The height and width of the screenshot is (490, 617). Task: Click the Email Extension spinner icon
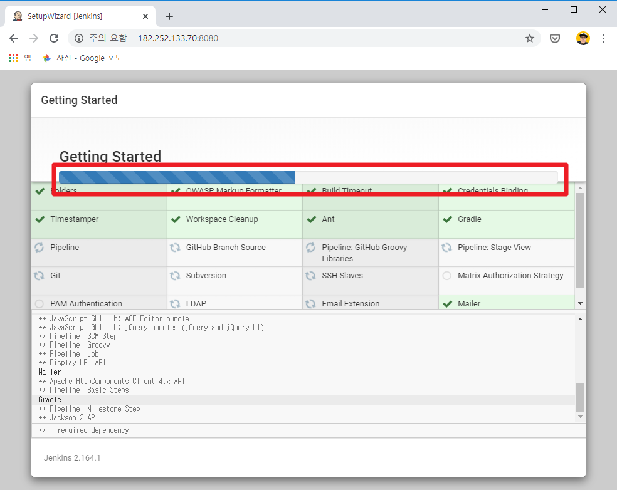point(311,304)
